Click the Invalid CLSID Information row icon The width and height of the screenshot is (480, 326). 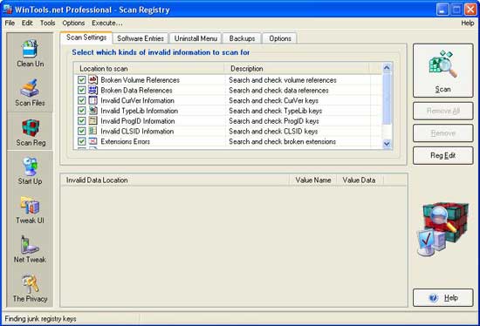coord(93,131)
